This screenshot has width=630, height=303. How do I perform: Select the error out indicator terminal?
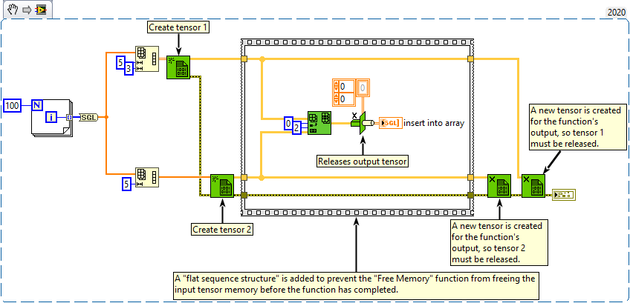pyautogui.click(x=564, y=195)
